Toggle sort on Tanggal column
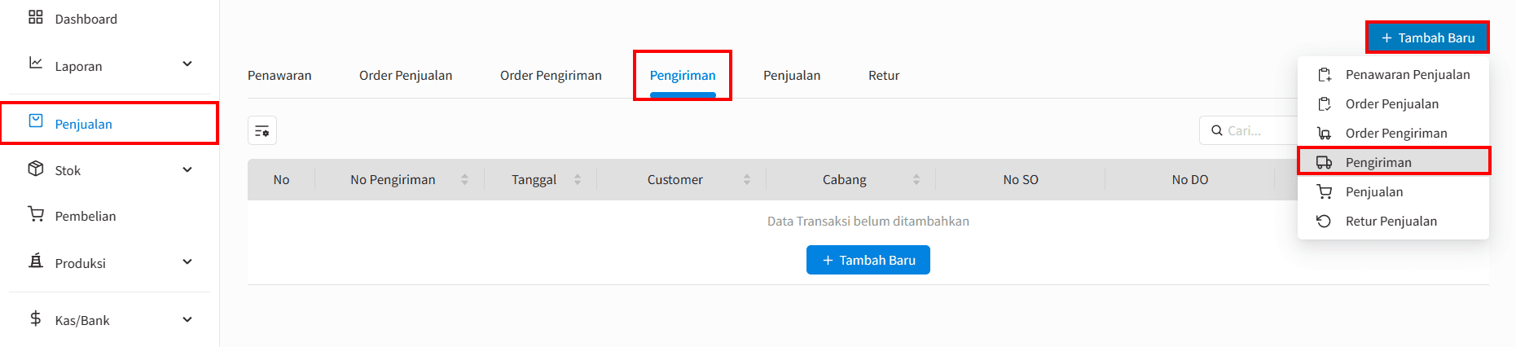1516x347 pixels. (578, 179)
